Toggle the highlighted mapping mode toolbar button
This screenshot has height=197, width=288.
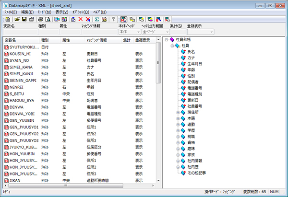coord(124,19)
